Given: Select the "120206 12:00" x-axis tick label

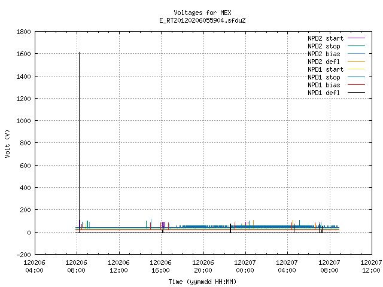Looking at the screenshot, I should click(118, 267).
